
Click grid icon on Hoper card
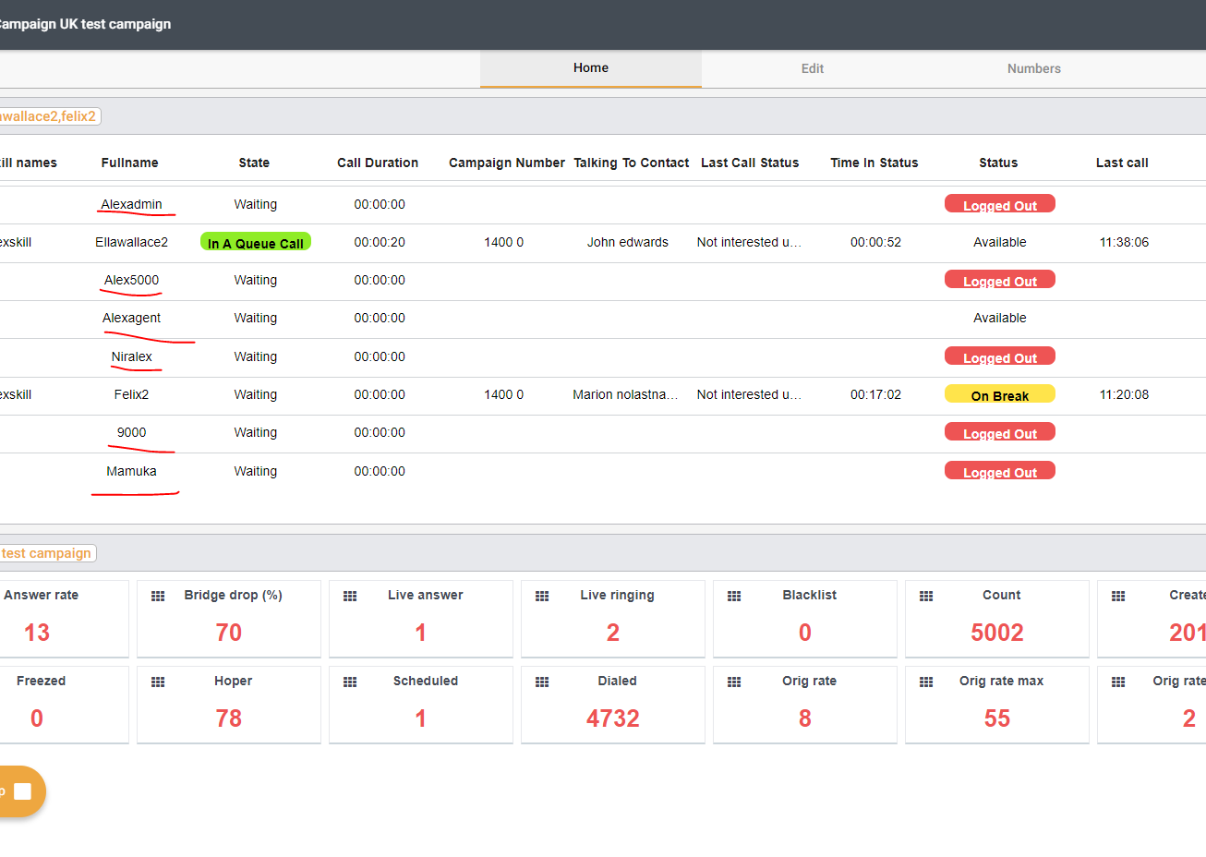(x=158, y=682)
